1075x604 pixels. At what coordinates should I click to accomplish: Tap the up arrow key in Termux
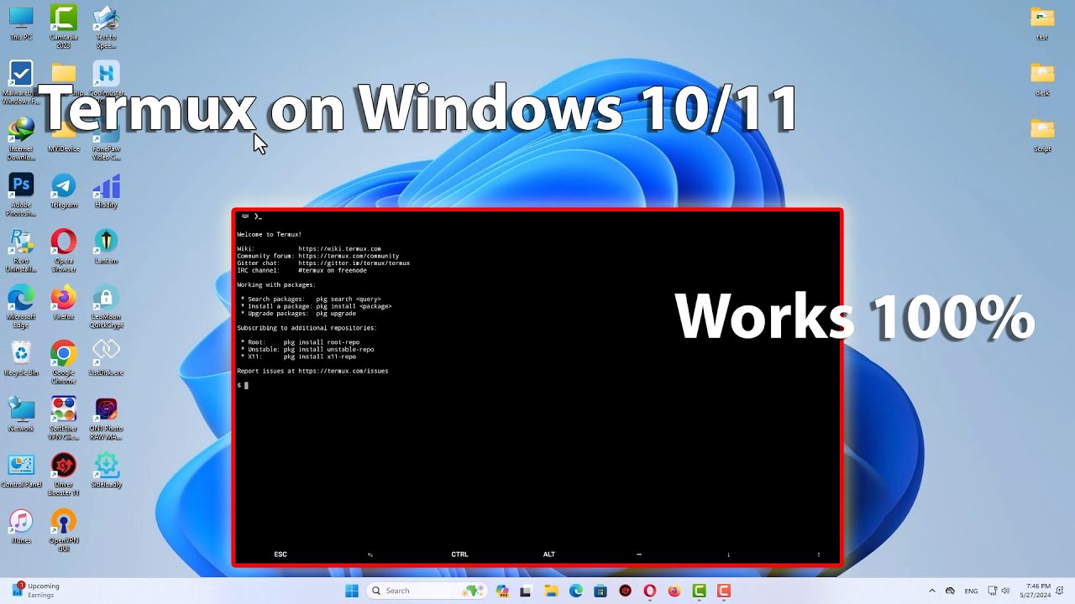point(818,555)
